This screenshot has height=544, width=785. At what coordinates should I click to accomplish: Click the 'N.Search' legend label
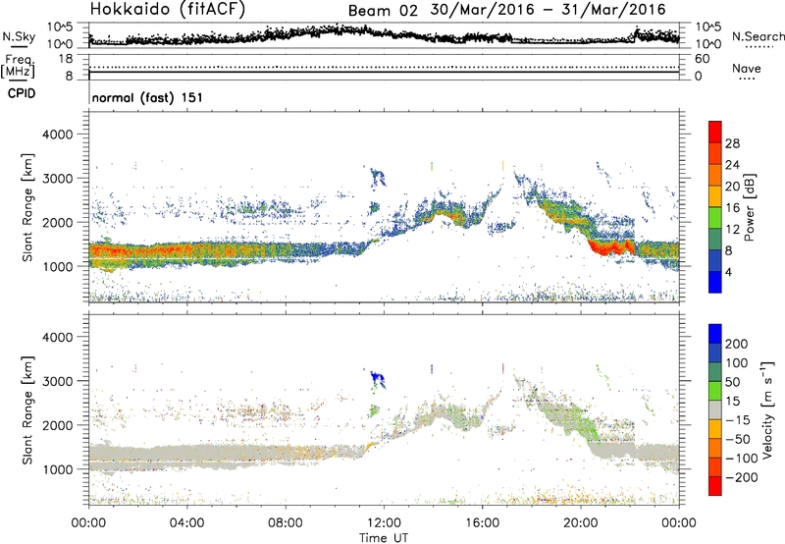[758, 36]
